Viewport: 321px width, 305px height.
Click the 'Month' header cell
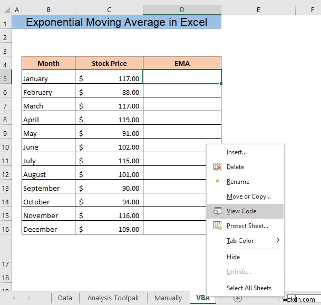48,63
